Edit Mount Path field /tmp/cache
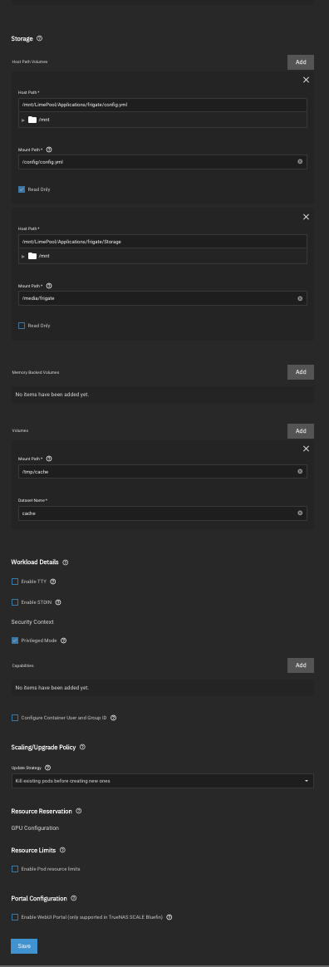This screenshot has height=967, width=329. coord(162,471)
